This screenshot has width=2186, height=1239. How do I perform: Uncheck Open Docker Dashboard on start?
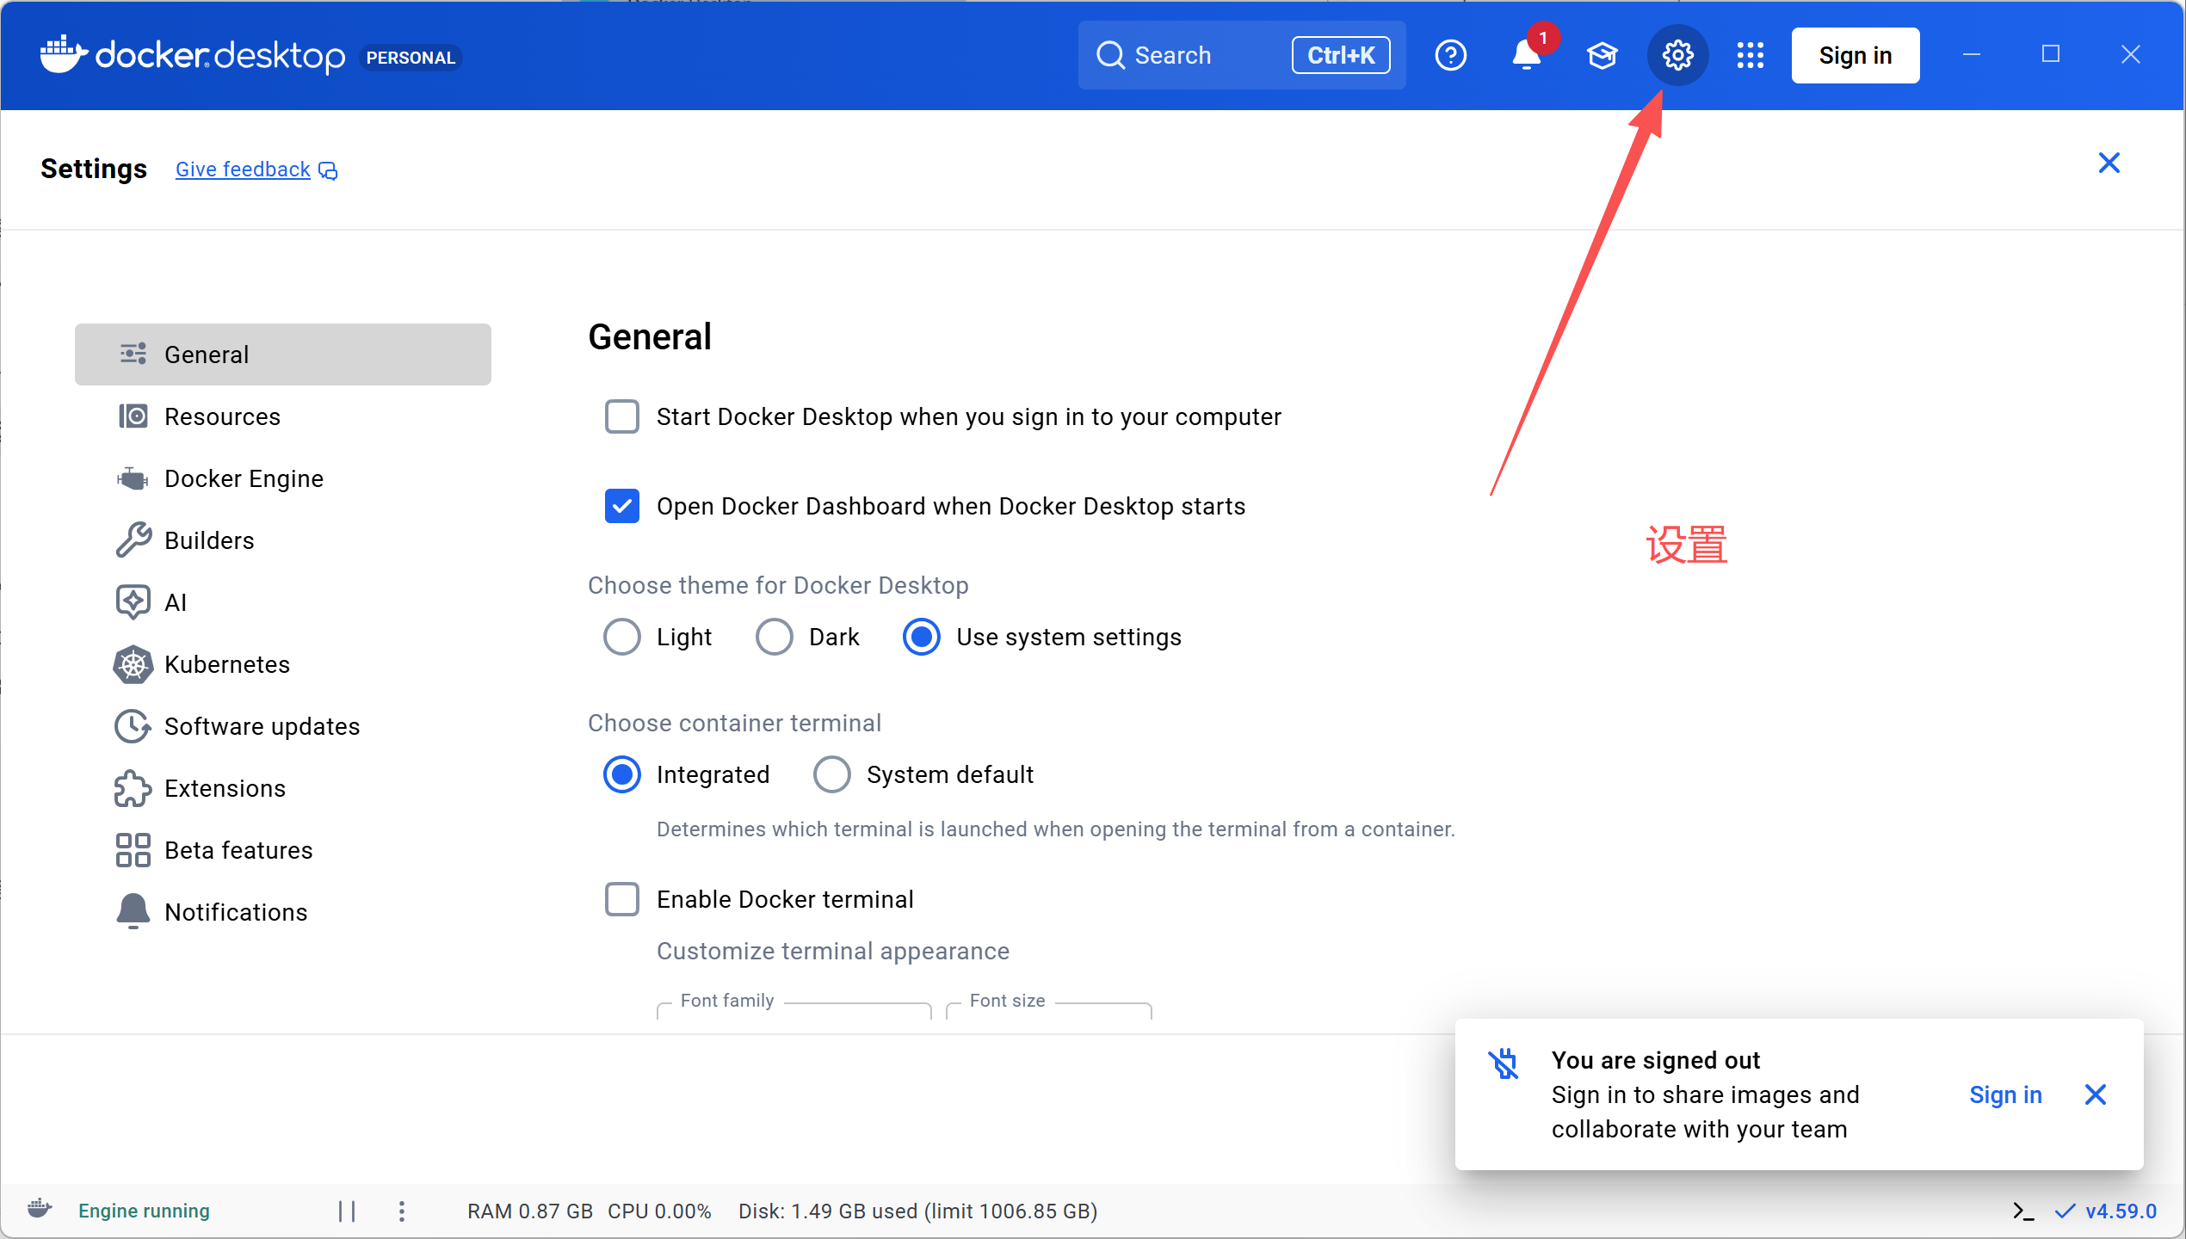tap(621, 506)
